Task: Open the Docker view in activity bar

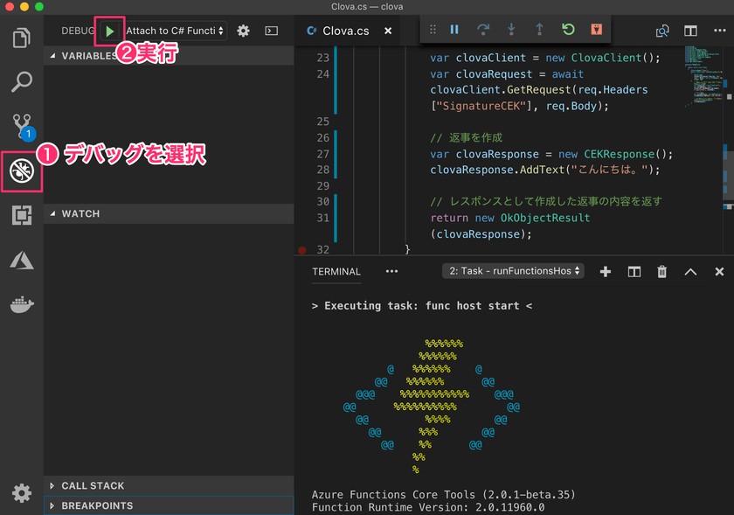Action: (x=21, y=304)
